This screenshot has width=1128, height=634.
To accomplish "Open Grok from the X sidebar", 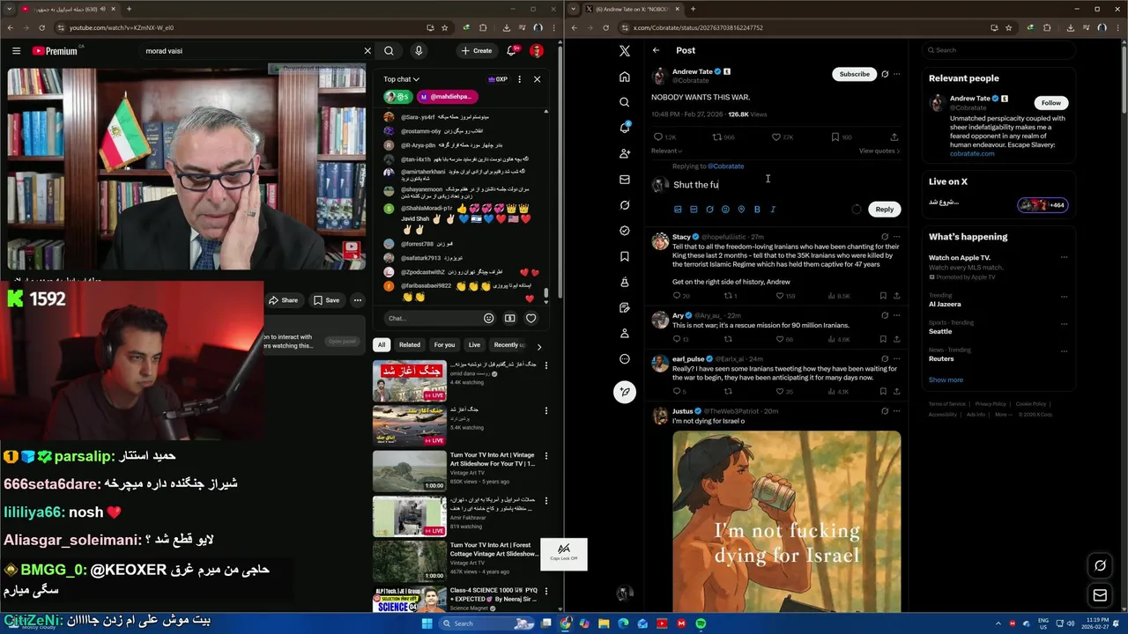I will 625,204.
